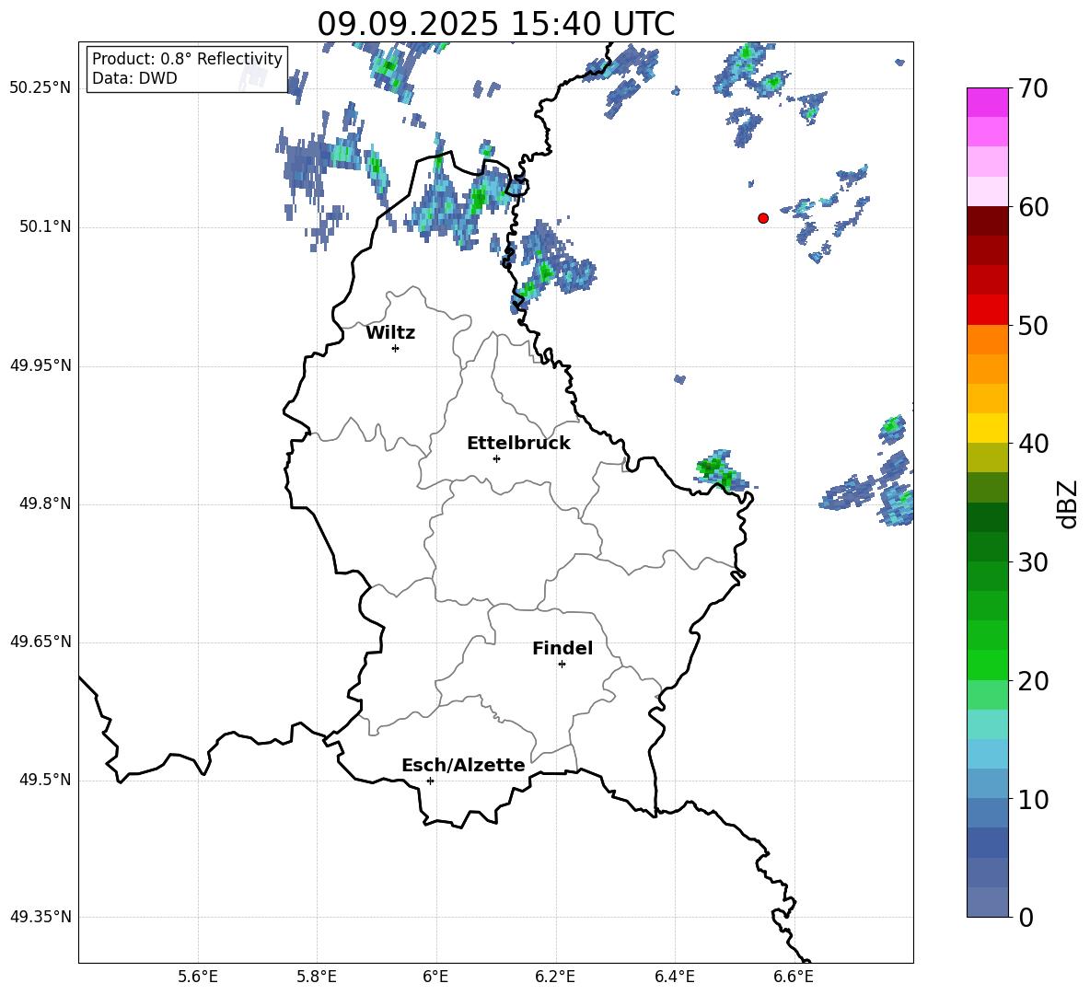Click the 50.1°N latitude label
Viewport: 1090px width, 995px height.
[45, 226]
